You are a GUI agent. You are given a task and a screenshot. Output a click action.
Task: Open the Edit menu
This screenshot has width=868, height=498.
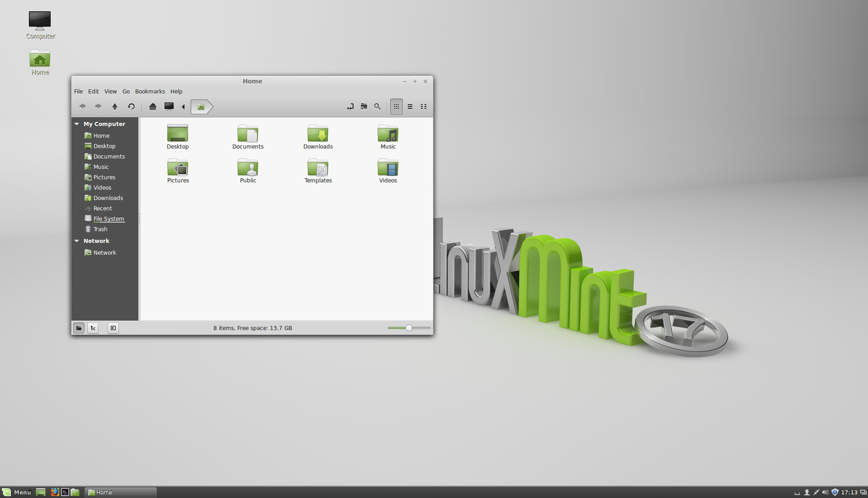coord(94,91)
